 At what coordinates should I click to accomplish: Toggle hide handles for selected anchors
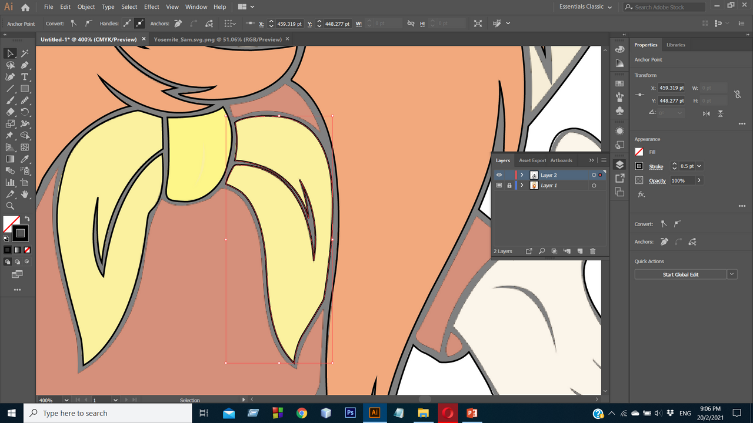139,23
